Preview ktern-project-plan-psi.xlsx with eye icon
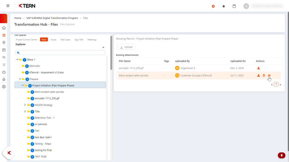The width and height of the screenshot is (289, 162). coord(269,75)
